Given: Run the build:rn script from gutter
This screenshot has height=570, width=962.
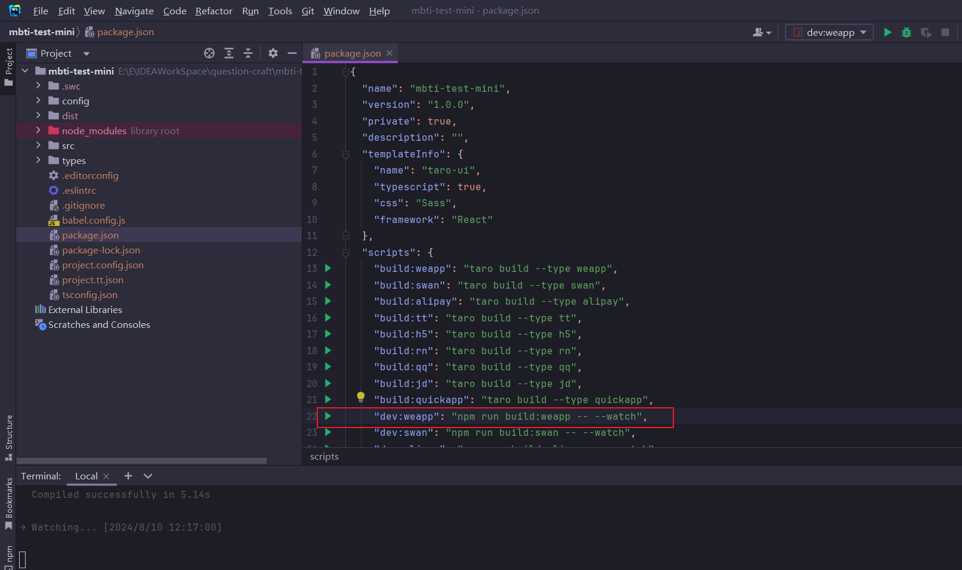Looking at the screenshot, I should (x=328, y=351).
